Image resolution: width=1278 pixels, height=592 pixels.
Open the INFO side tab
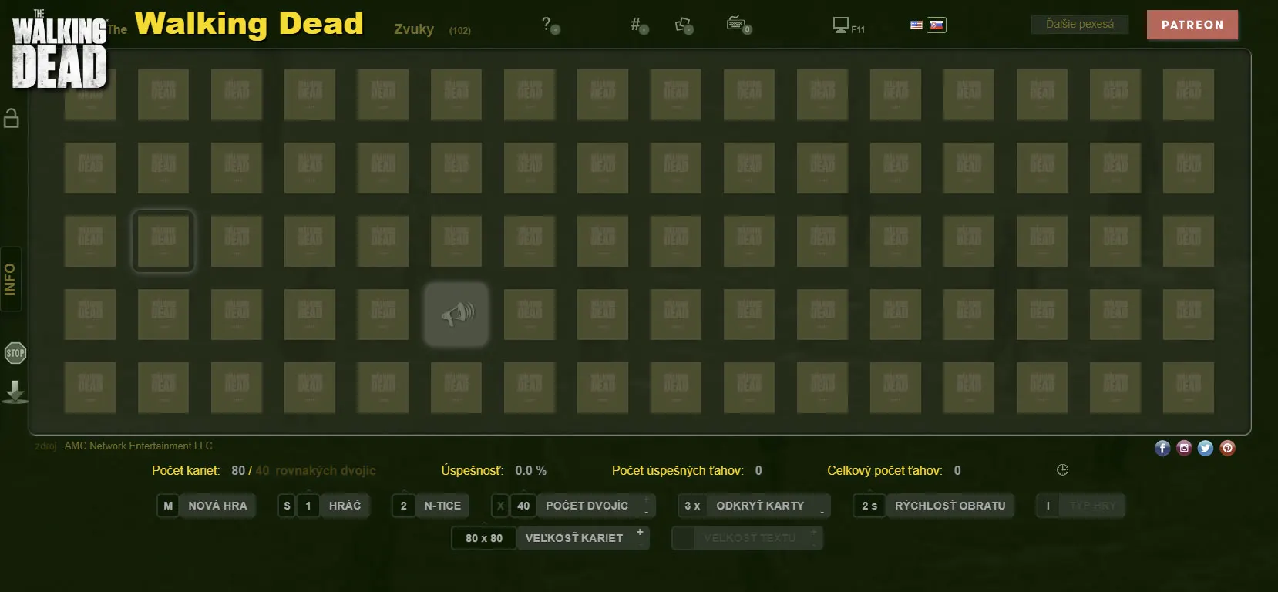click(11, 279)
